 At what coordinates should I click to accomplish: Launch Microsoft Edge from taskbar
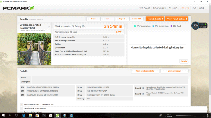point(24,115)
